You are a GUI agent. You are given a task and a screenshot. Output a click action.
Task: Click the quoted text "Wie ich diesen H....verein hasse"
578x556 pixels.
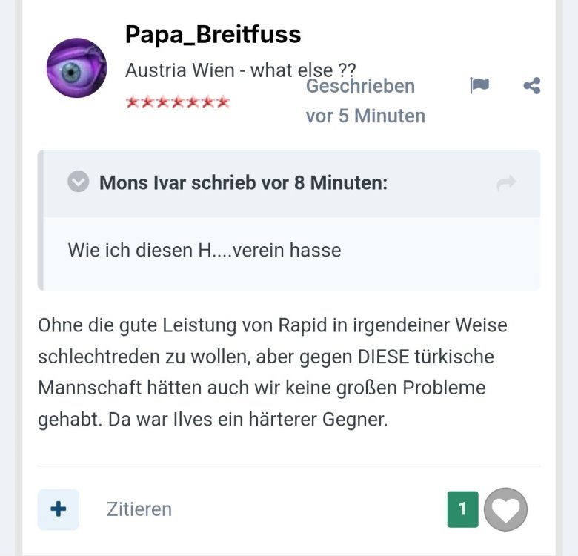204,250
